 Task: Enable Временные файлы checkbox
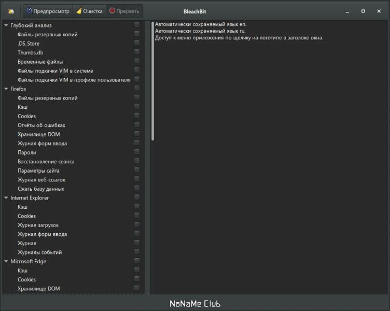click(x=137, y=61)
